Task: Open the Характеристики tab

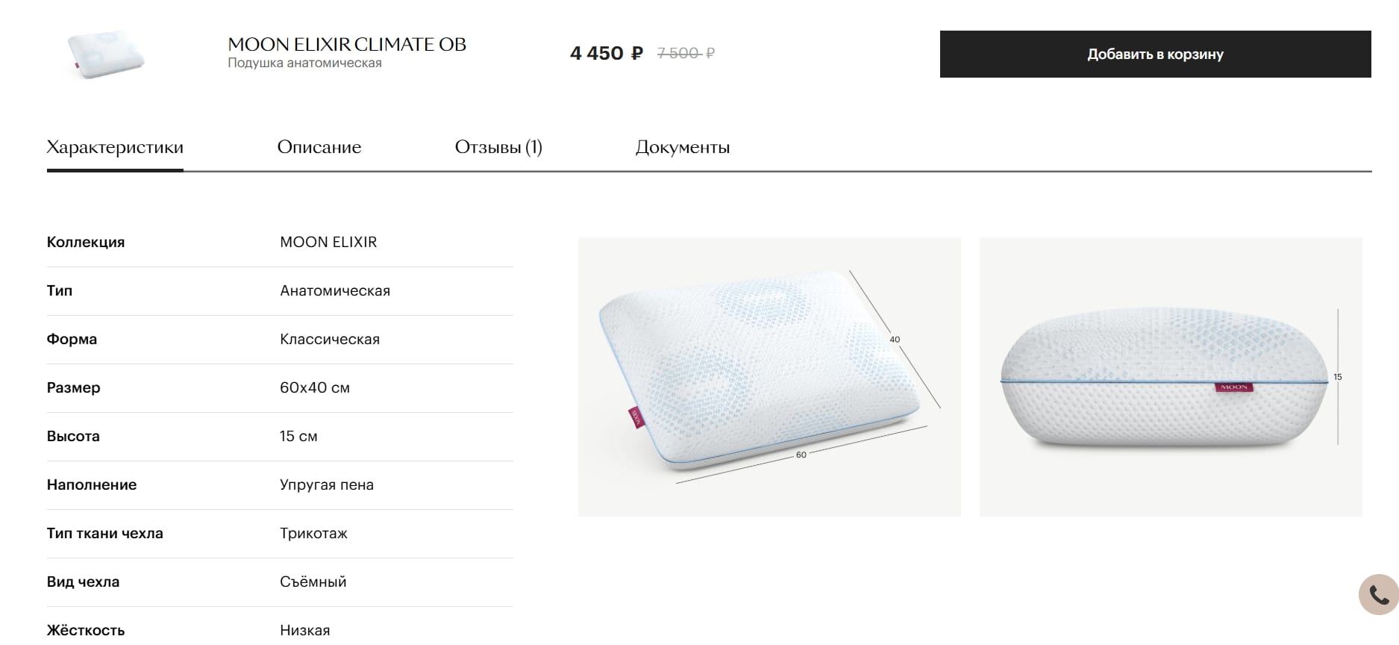Action: (115, 147)
